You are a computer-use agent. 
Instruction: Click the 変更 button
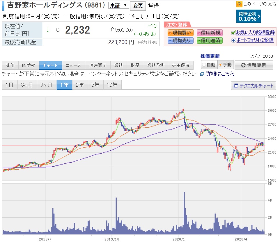(138, 6)
